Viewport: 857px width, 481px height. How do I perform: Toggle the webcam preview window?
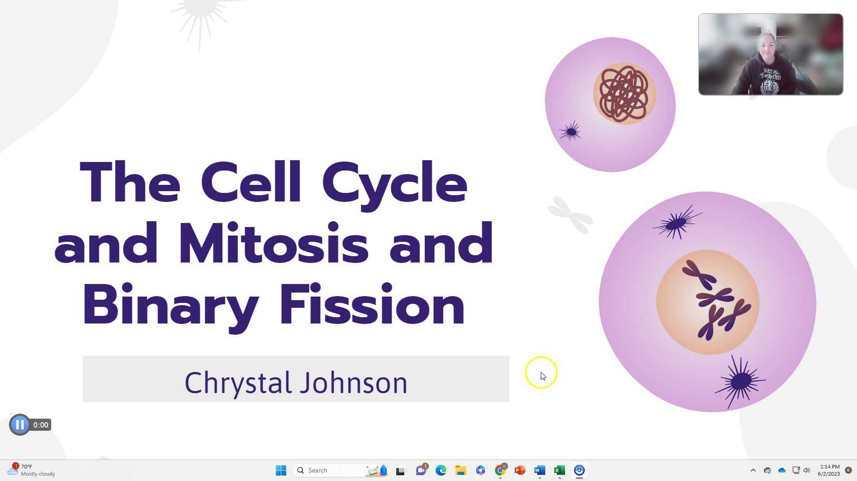(770, 54)
